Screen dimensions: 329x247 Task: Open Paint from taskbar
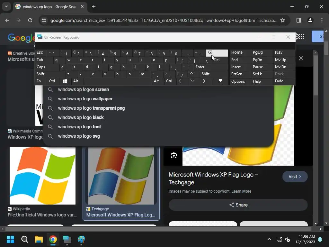pos(81,239)
